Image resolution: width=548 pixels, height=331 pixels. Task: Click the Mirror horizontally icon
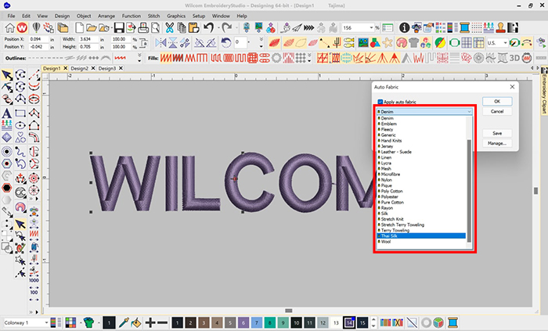(160, 43)
